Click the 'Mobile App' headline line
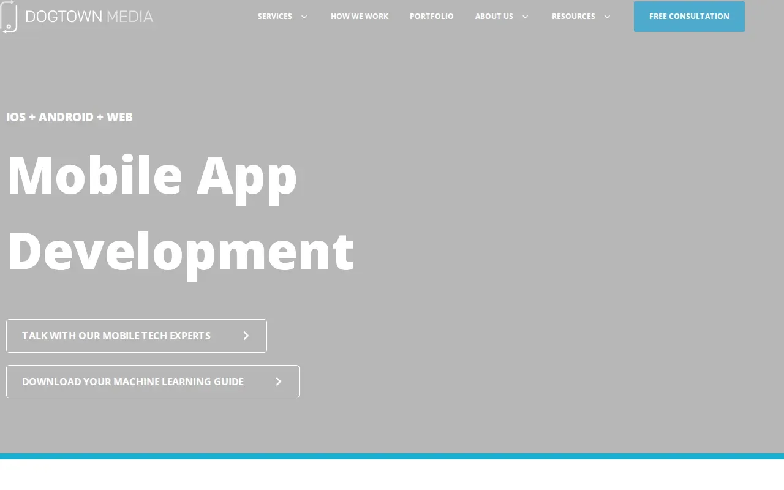 pos(152,177)
